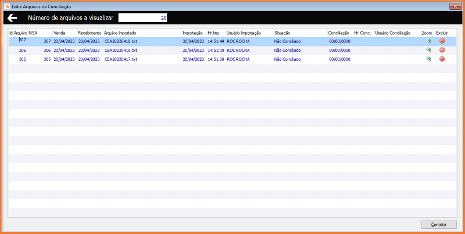Viewport: 465px width, 234px height.
Task: Open zoom for file CBA20230418.txt
Action: point(428,41)
